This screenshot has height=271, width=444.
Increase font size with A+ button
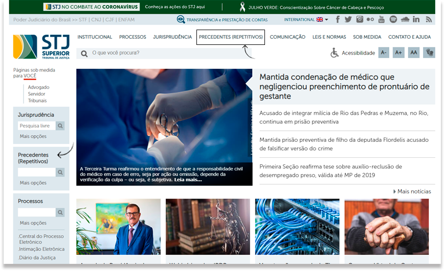[398, 53]
